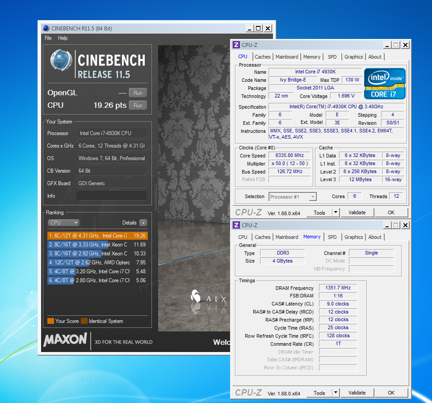Select ranking row 2 with score 11.69
432x403 pixels.
[x=97, y=245]
